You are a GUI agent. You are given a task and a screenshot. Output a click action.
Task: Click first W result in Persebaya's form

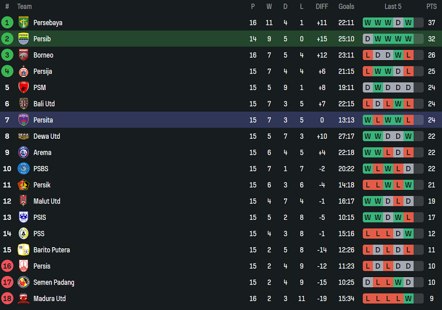click(368, 23)
